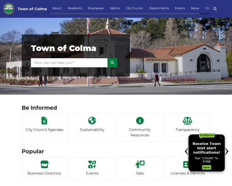Image resolution: width=232 pixels, height=186 pixels.
Task: Click the left arrow beside text alert popup
Action: 186,151
